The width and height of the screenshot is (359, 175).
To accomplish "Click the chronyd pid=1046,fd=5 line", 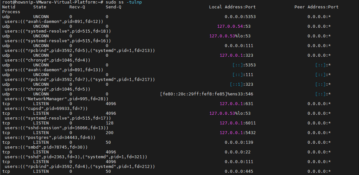I will pyautogui.click(x=48, y=89).
